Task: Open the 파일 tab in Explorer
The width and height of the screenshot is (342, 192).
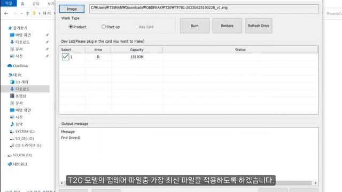Action: [x=9, y=3]
